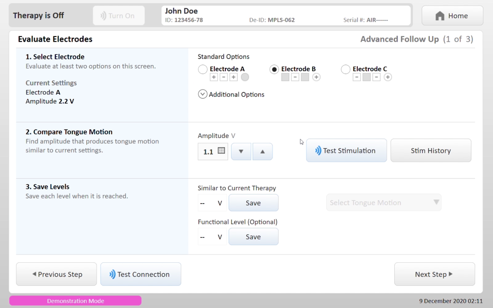Decrease amplitude with the down arrow
This screenshot has height=308, width=493.
click(241, 152)
